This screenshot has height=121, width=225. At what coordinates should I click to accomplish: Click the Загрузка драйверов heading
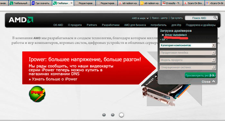click(x=176, y=31)
